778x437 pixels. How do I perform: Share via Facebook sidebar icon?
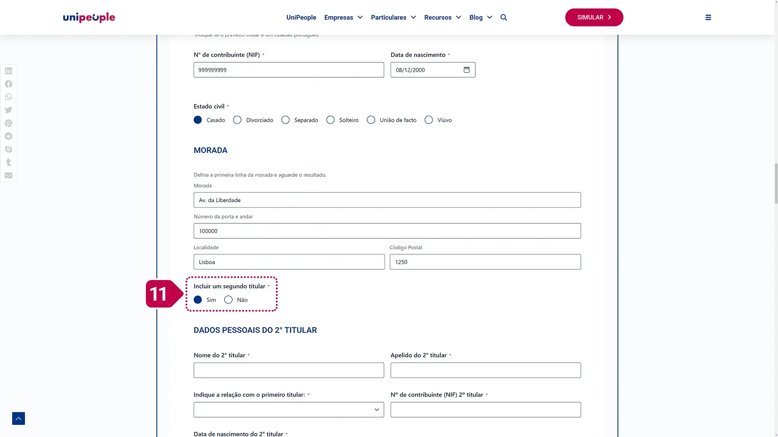click(9, 84)
